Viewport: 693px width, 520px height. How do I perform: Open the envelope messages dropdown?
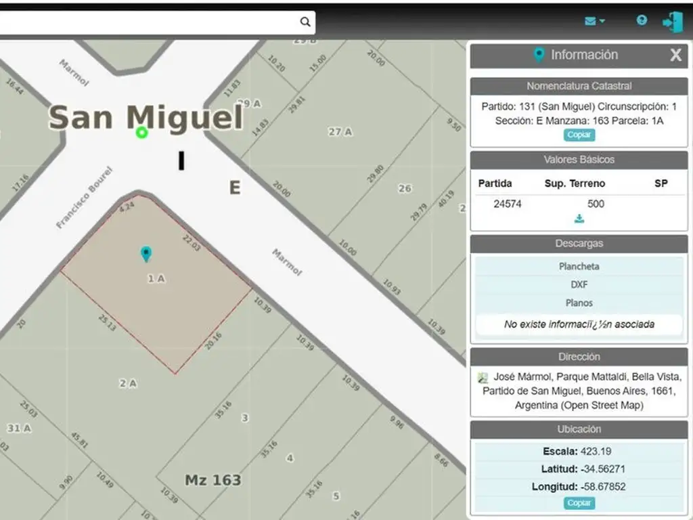[x=594, y=22]
